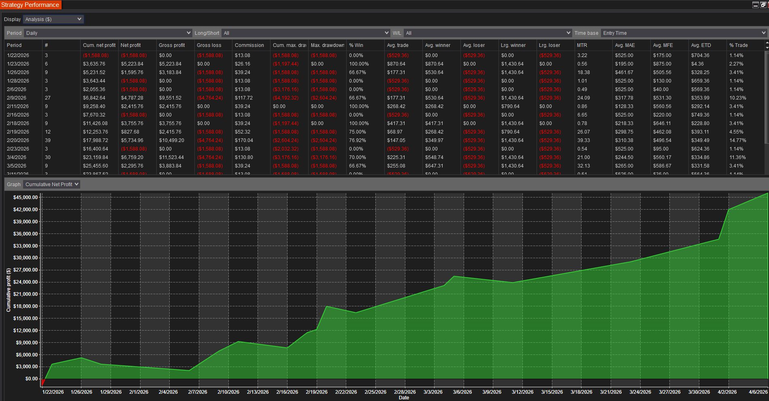
Task: Click the restore window icon at top right
Action: pos(763,5)
